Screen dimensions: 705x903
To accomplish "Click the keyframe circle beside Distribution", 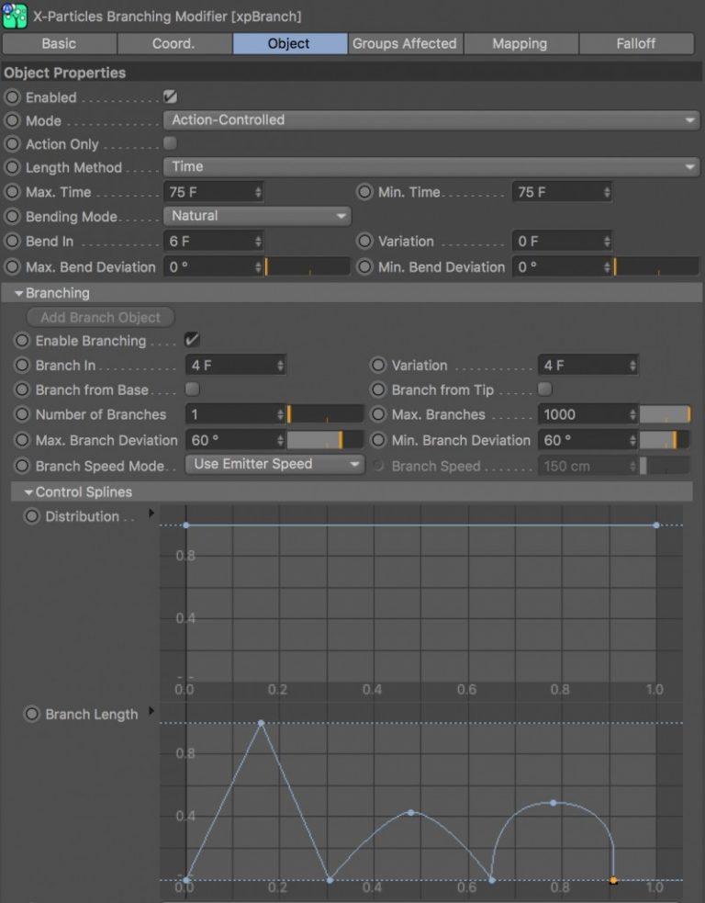I will (32, 516).
